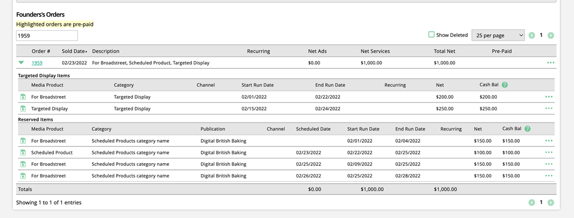The width and height of the screenshot is (574, 218).
Task: Click the order search field containing 1959
Action: [47, 35]
